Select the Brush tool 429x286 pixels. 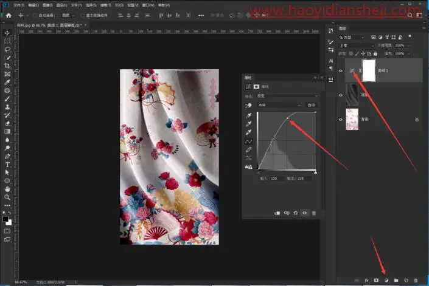point(7,99)
